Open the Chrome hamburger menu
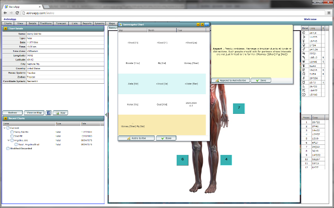Image resolution: width=334 pixels, height=208 pixels. pos(329,13)
